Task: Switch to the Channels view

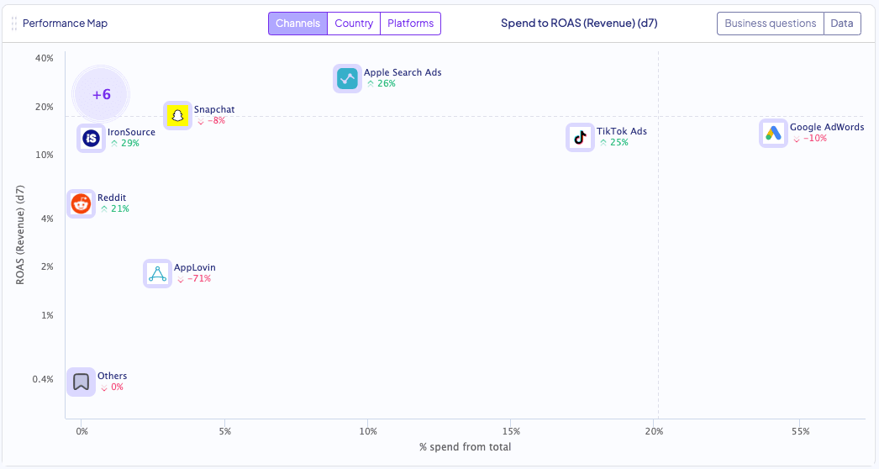Action: click(297, 24)
